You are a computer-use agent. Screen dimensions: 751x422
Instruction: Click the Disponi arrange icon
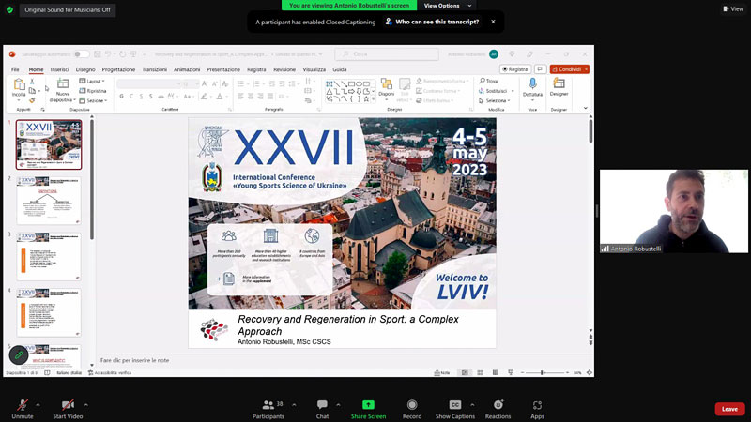tap(386, 84)
